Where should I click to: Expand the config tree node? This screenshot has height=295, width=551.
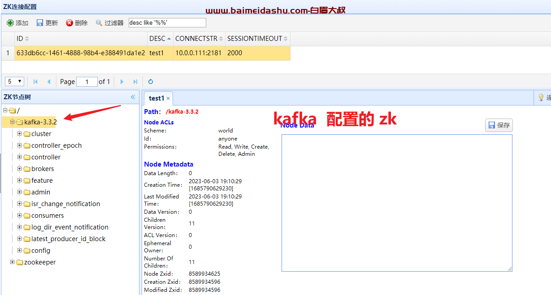(x=20, y=250)
